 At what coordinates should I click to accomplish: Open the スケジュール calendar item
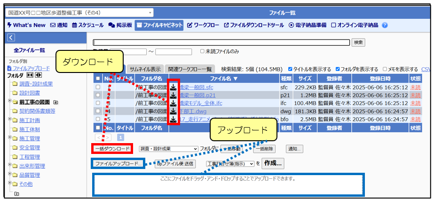pyautogui.click(x=87, y=25)
